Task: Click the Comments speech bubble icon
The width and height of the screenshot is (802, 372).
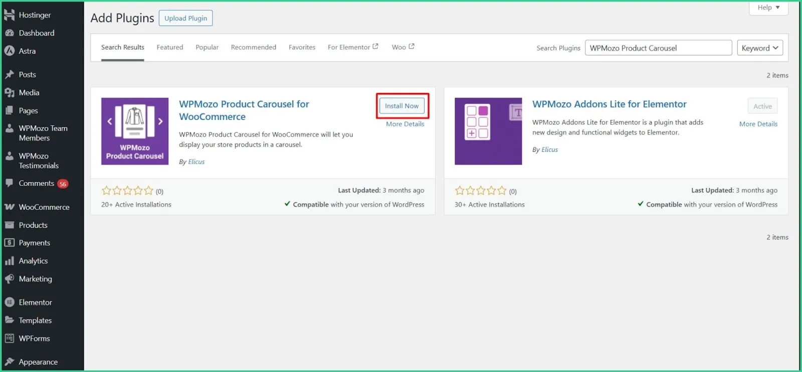Action: 9,183
